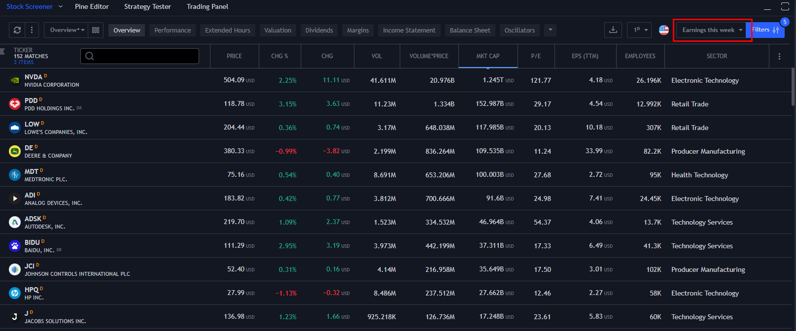Click the HP company logo

[15, 293]
